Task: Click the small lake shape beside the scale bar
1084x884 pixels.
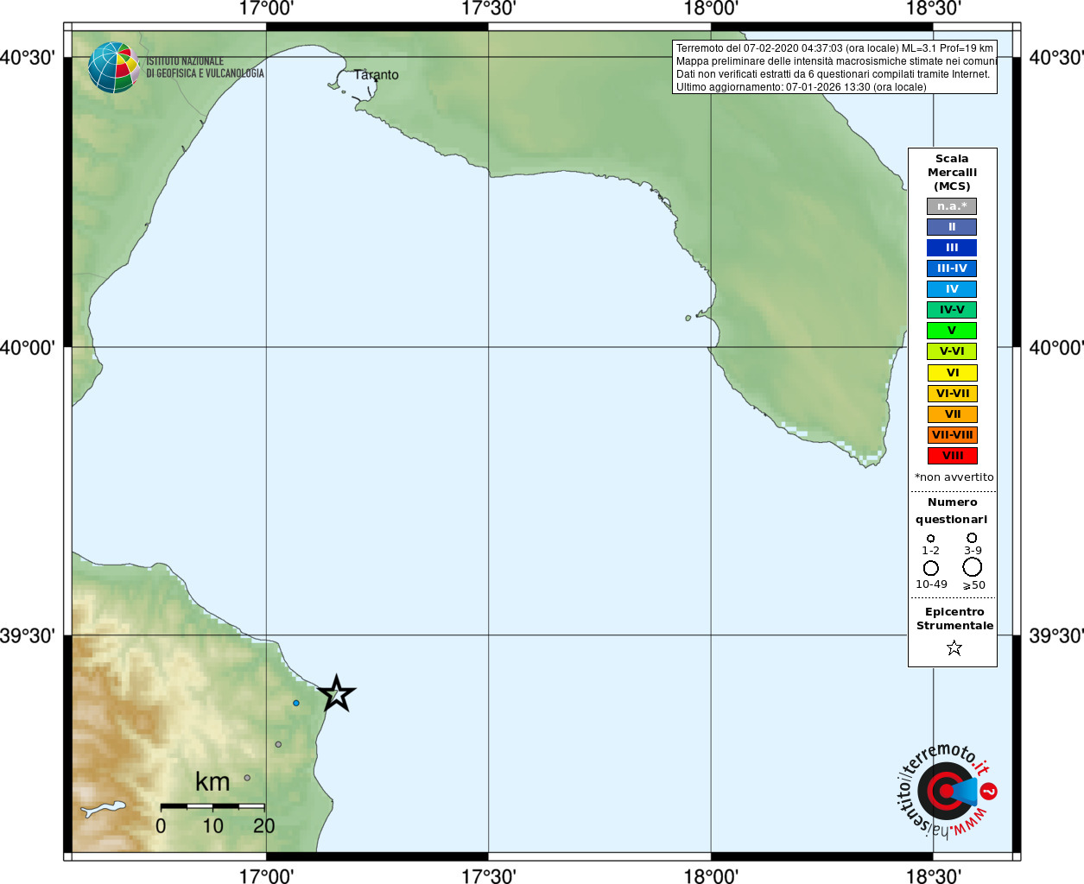Action: pyautogui.click(x=103, y=809)
